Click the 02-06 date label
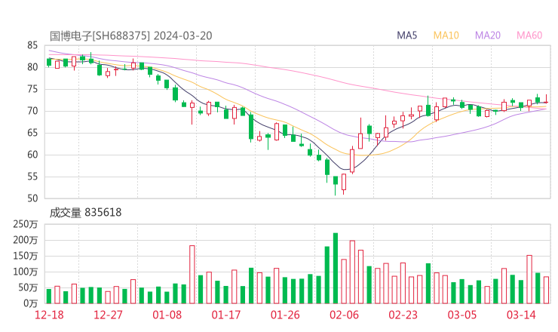Viewport: 558px width, 332px height. pyautogui.click(x=344, y=315)
